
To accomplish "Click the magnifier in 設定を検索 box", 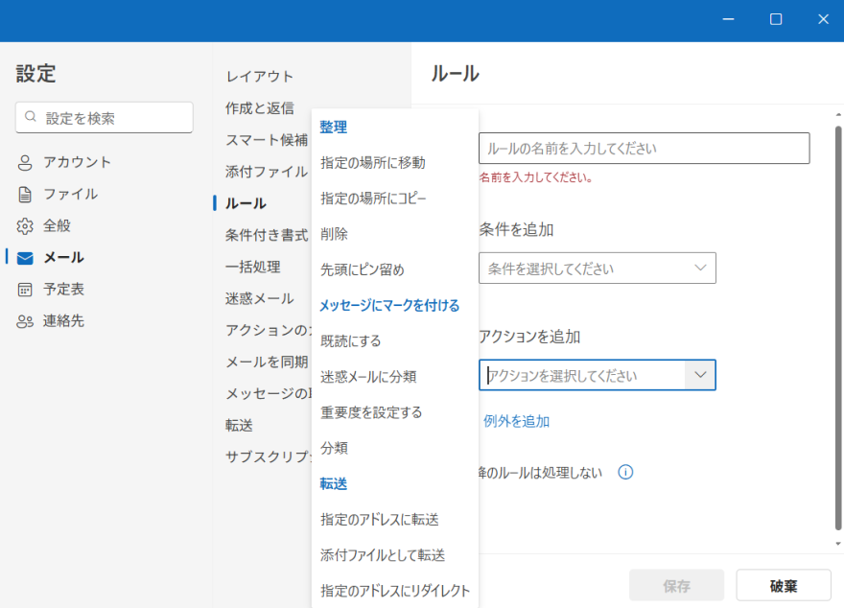I will coord(31,117).
